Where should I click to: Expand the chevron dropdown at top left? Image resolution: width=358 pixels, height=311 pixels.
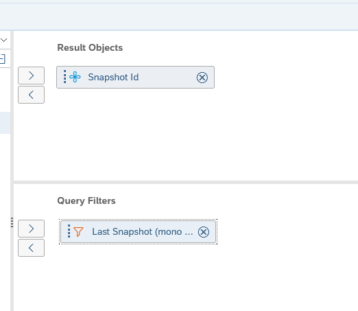pyautogui.click(x=4, y=41)
